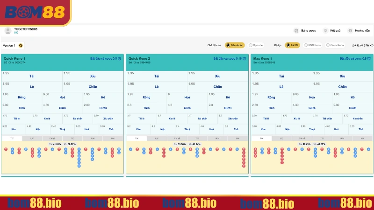Screen dimensions: 374x210
Task: Click the Quick Keno 2 panel title
Action: pyautogui.click(x=139, y=58)
